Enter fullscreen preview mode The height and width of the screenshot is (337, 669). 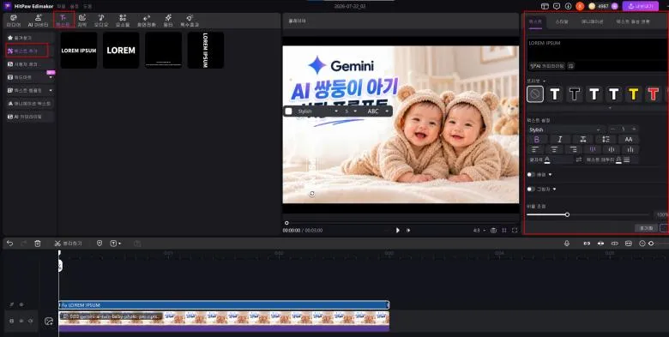click(x=515, y=231)
